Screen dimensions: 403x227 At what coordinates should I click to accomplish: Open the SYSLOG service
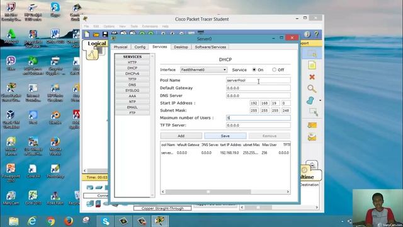[x=132, y=91]
